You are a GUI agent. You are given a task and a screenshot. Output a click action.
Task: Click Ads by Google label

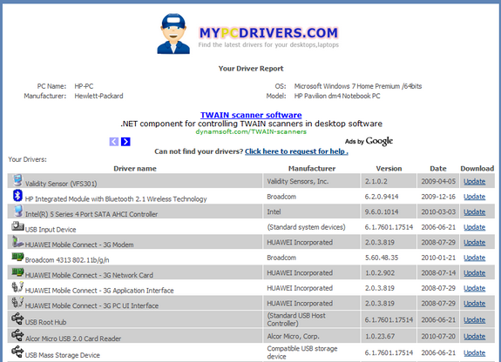pos(369,141)
